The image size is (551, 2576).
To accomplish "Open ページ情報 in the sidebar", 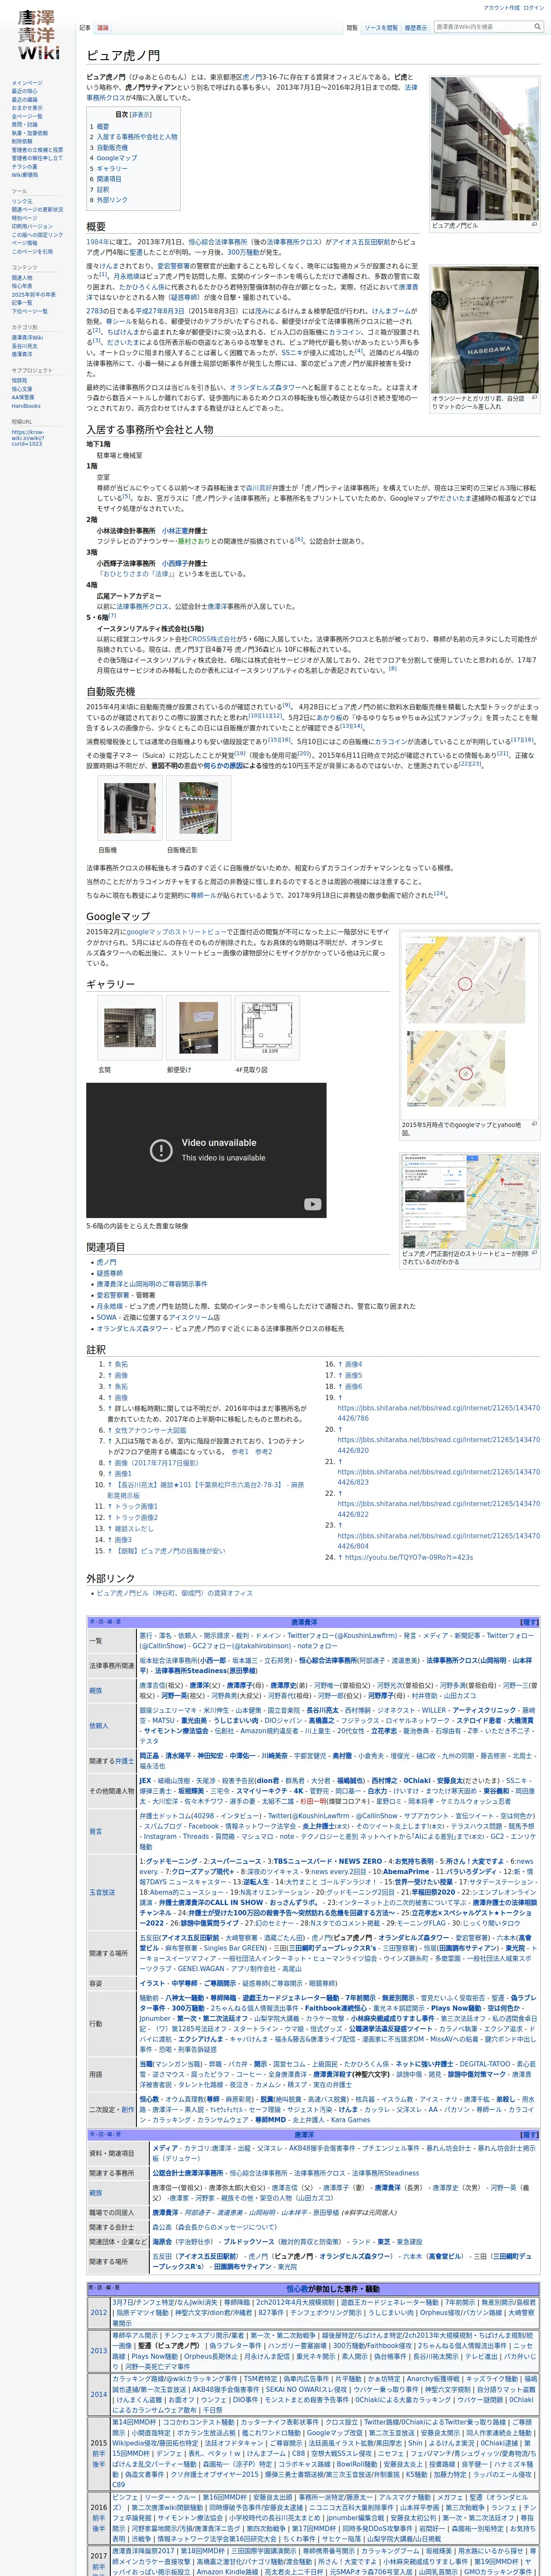I will pos(25,243).
